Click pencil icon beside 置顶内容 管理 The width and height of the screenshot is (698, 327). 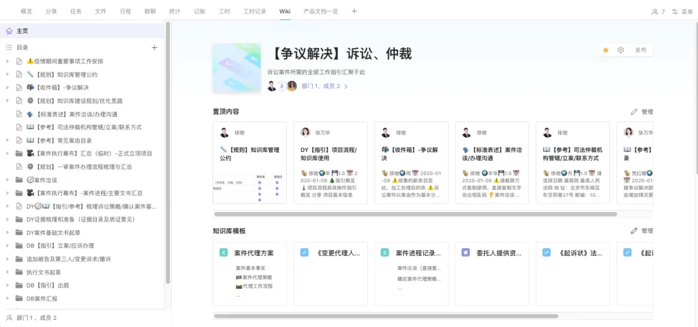(634, 112)
